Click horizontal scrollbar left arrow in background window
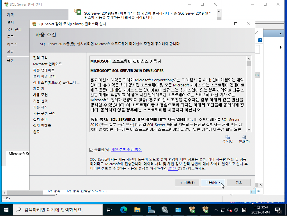Screen dimensions: 287x216 pyautogui.click(x=4, y=192)
